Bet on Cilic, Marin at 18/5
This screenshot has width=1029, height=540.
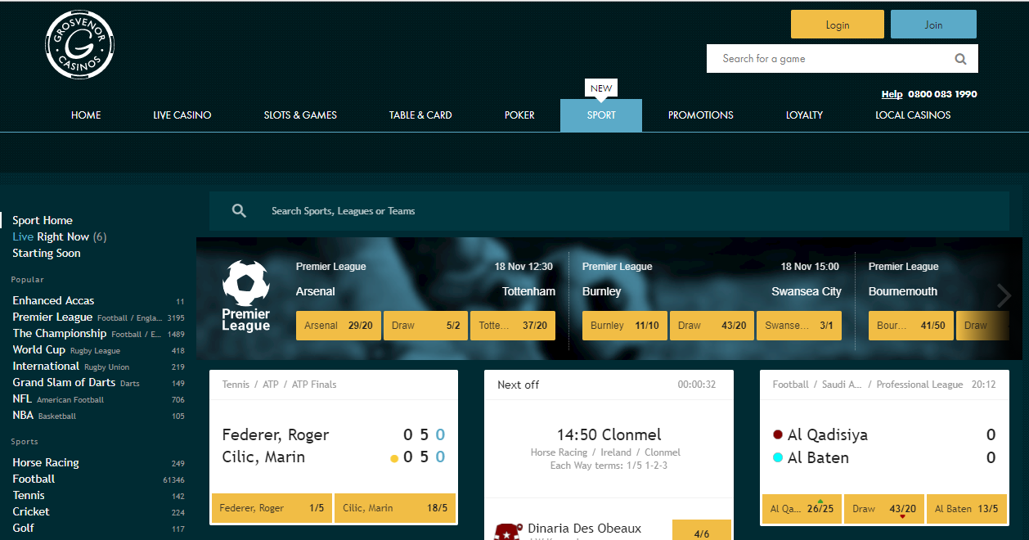(x=395, y=508)
